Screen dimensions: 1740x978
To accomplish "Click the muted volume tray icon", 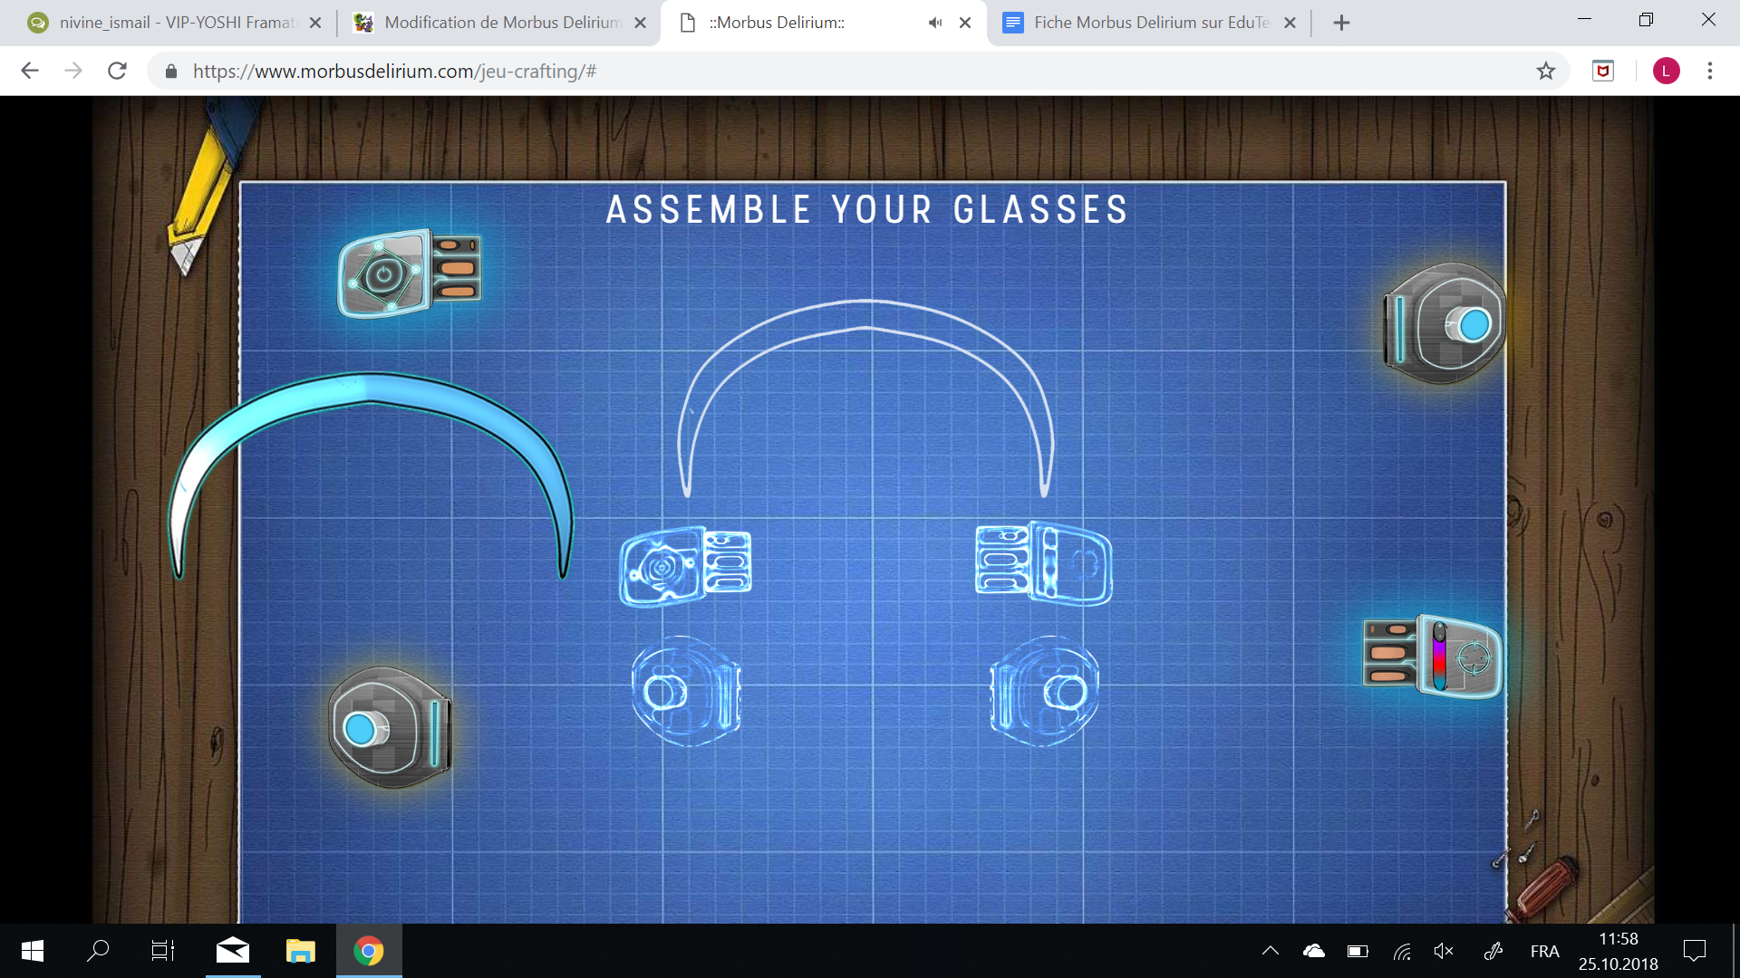I will coord(1445,951).
